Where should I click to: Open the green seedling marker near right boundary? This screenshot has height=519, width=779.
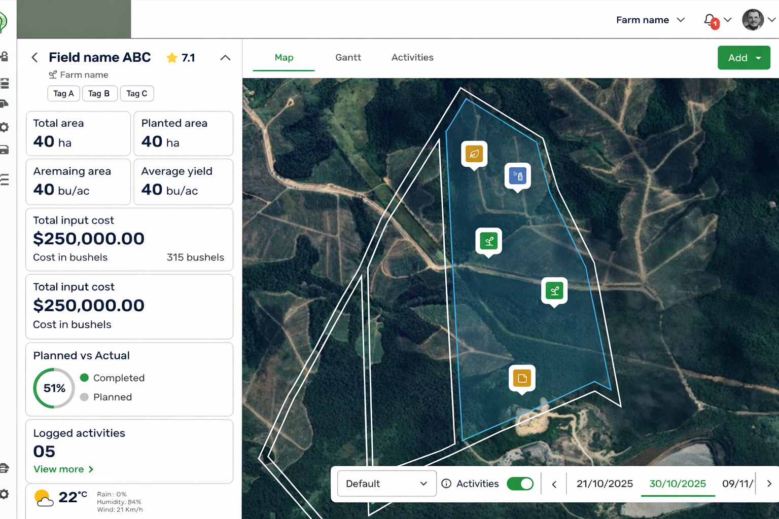pos(554,291)
